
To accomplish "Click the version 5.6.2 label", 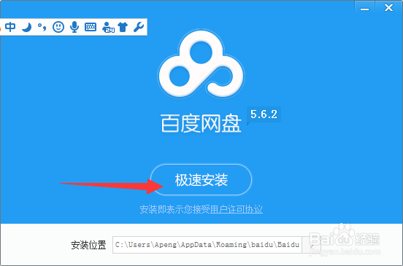I will (x=264, y=114).
